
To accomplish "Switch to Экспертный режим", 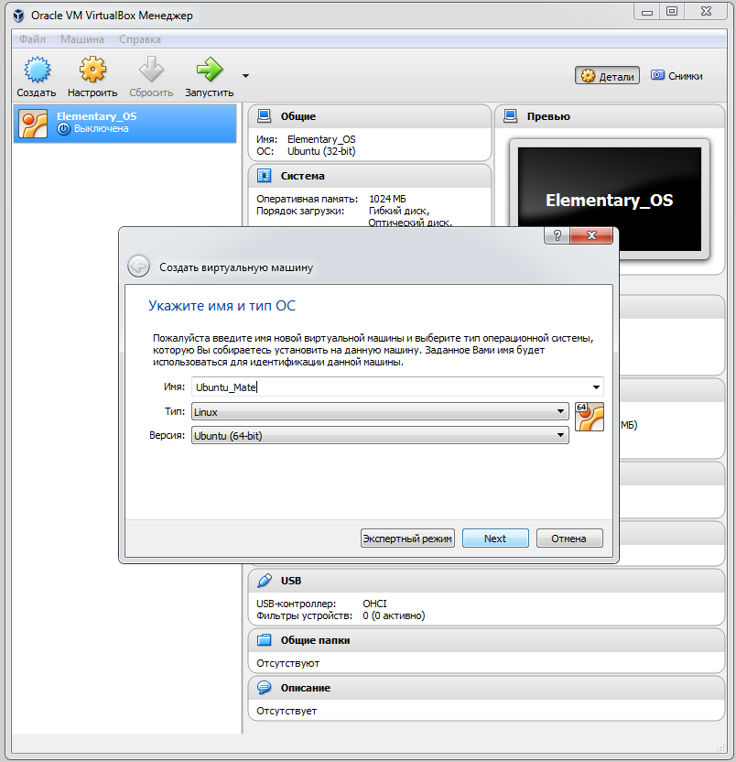I will (407, 539).
